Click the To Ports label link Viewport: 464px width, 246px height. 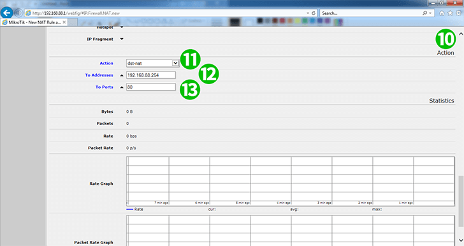pyautogui.click(x=104, y=87)
